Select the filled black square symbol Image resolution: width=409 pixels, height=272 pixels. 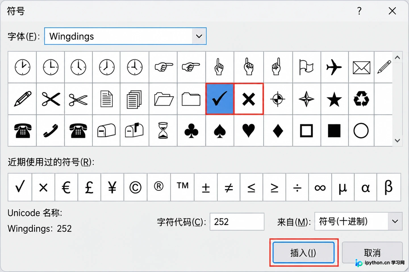(335, 131)
